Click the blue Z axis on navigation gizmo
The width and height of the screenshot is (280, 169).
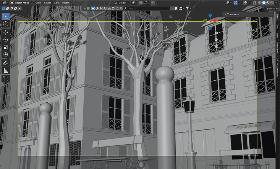210,15
